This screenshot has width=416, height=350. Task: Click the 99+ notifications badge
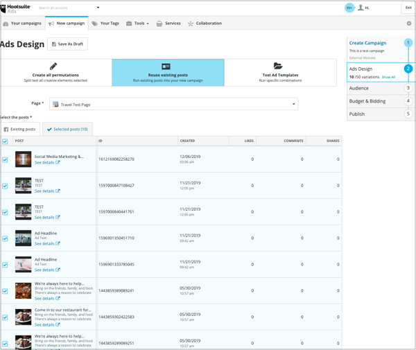349,8
